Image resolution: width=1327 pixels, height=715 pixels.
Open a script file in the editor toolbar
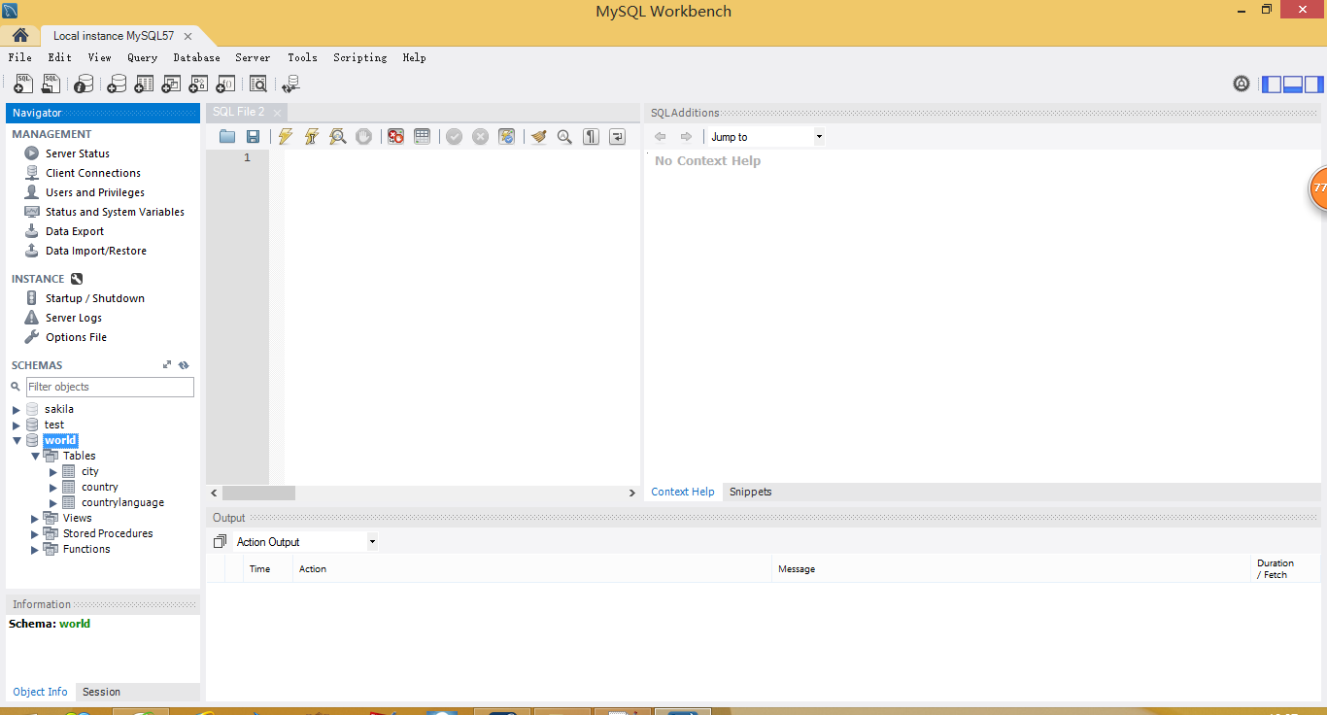pyautogui.click(x=227, y=137)
